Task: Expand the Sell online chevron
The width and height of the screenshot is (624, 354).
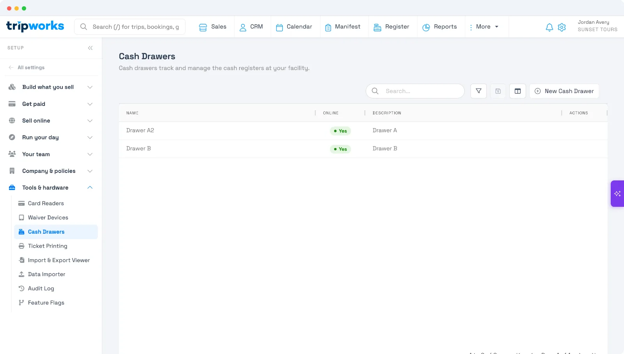Action: click(90, 121)
